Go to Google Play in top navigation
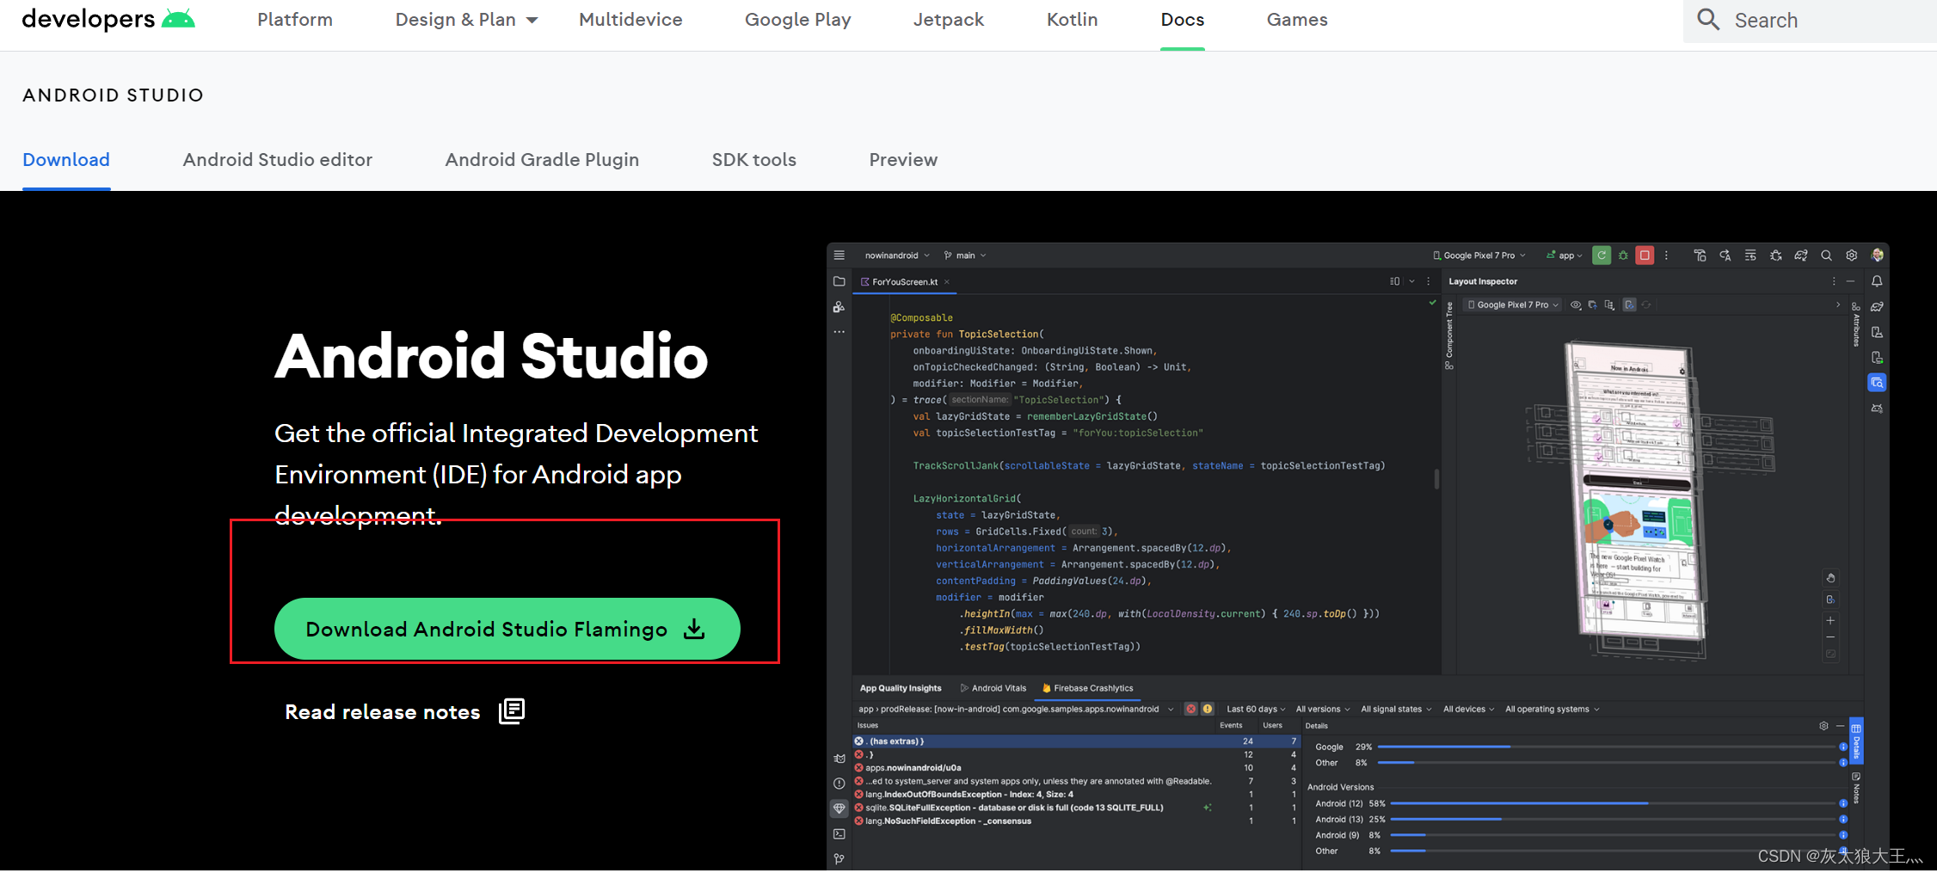Image resolution: width=1937 pixels, height=873 pixels. coord(798,20)
